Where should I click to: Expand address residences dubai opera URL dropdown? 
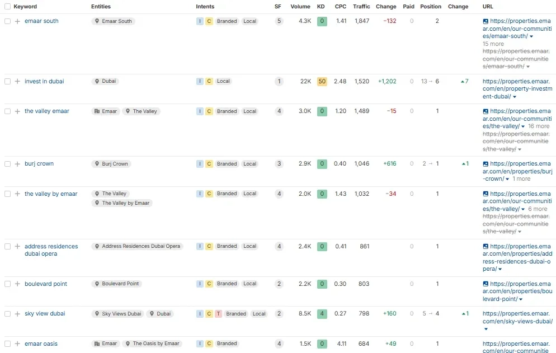tap(500, 269)
